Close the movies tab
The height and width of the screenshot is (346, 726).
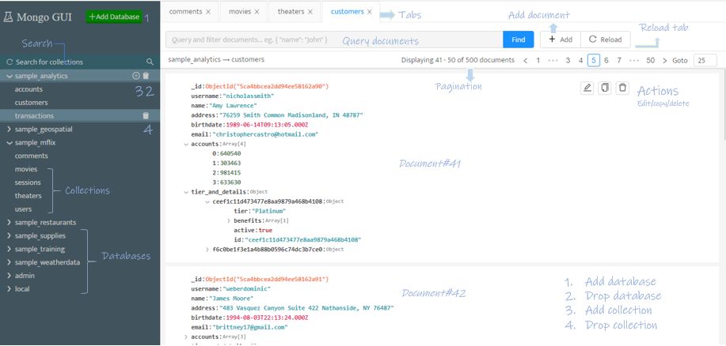[257, 12]
